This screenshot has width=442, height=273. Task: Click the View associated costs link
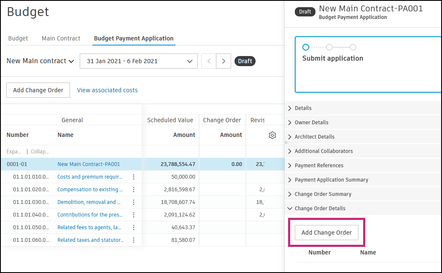click(107, 90)
